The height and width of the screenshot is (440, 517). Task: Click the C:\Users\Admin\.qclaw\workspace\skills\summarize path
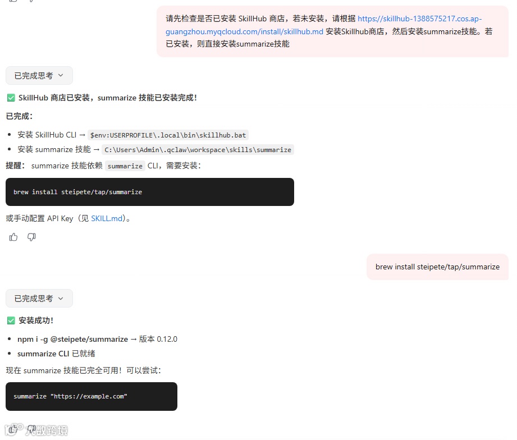(198, 150)
